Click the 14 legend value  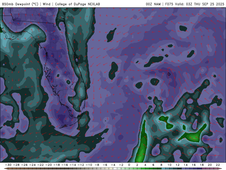(186, 165)
